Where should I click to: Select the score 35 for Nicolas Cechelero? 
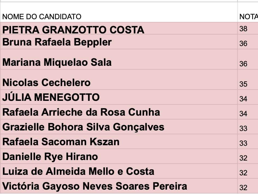point(243,84)
